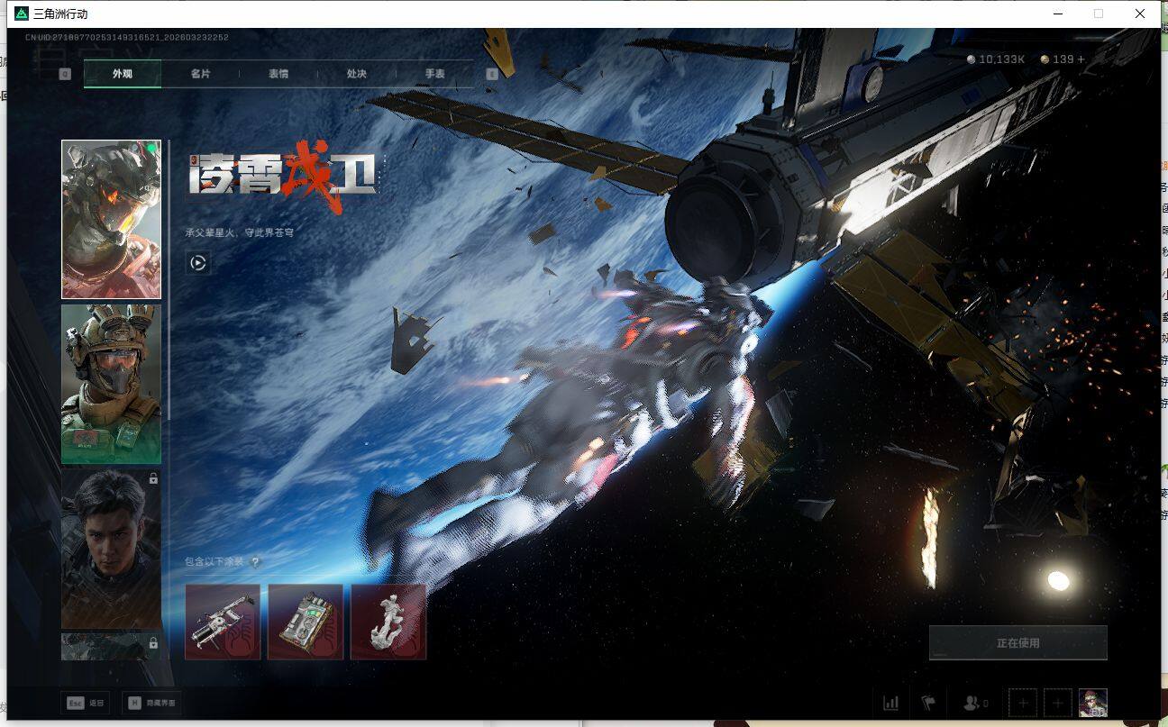1168x727 pixels.
Task: Click the Esc 返回 back button
Action: (x=86, y=703)
